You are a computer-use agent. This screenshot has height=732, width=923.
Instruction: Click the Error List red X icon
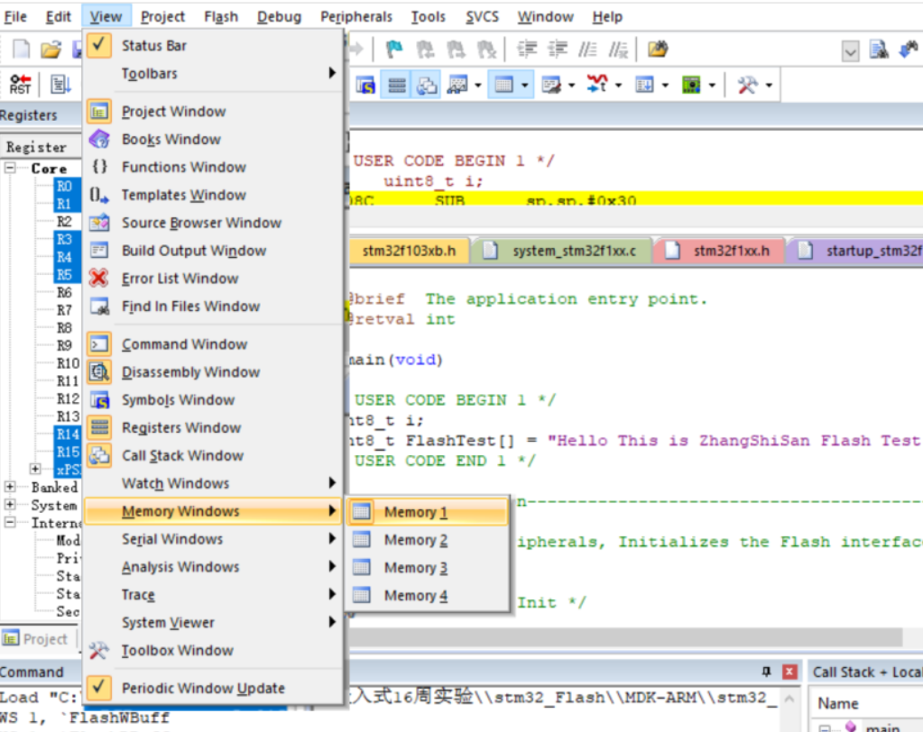(99, 278)
